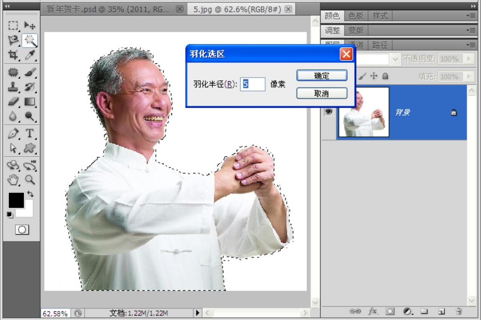Click the delete layer trash icon
Screen dimensions: 481x320
click(x=459, y=311)
